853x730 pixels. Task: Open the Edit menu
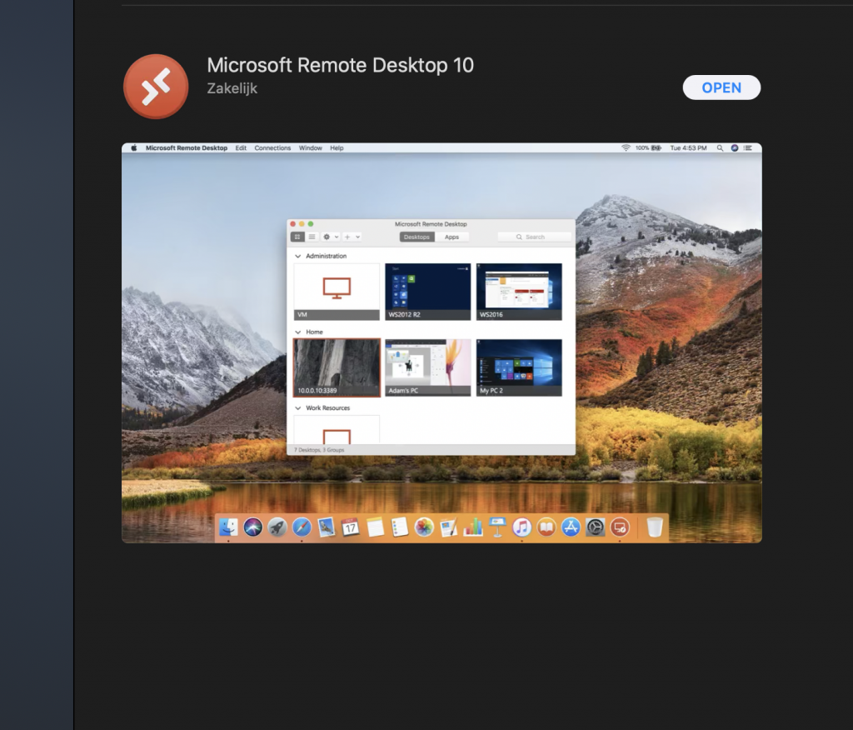pyautogui.click(x=241, y=148)
